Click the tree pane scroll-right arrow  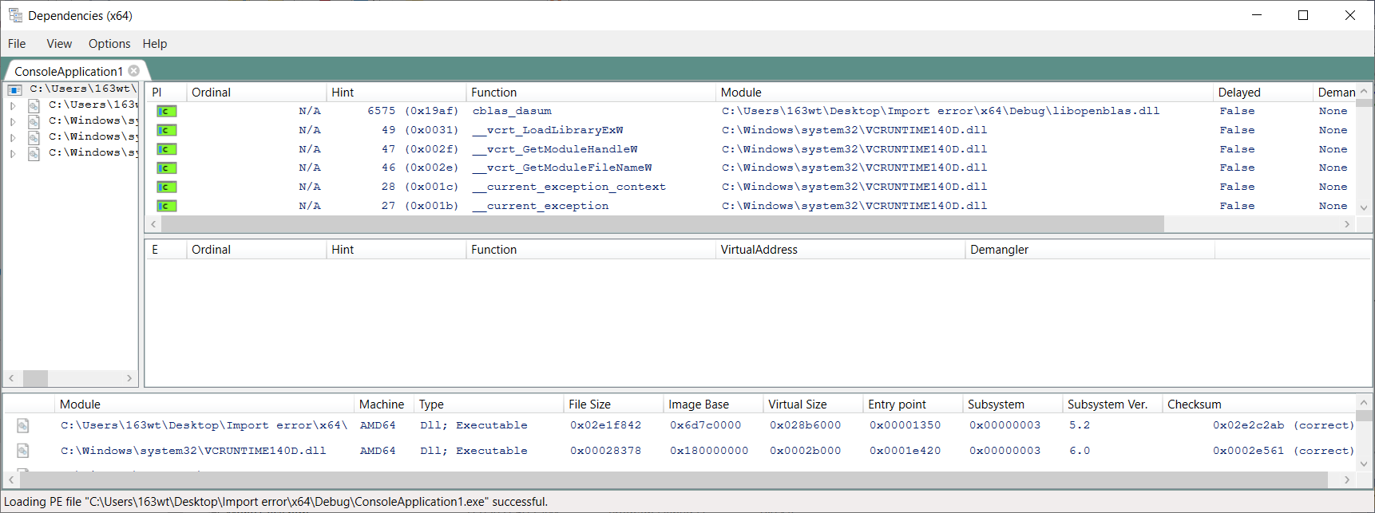pos(129,378)
